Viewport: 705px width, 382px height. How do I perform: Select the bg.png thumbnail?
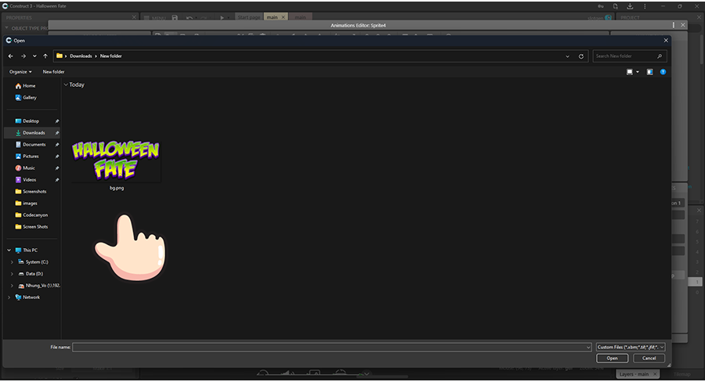click(116, 162)
